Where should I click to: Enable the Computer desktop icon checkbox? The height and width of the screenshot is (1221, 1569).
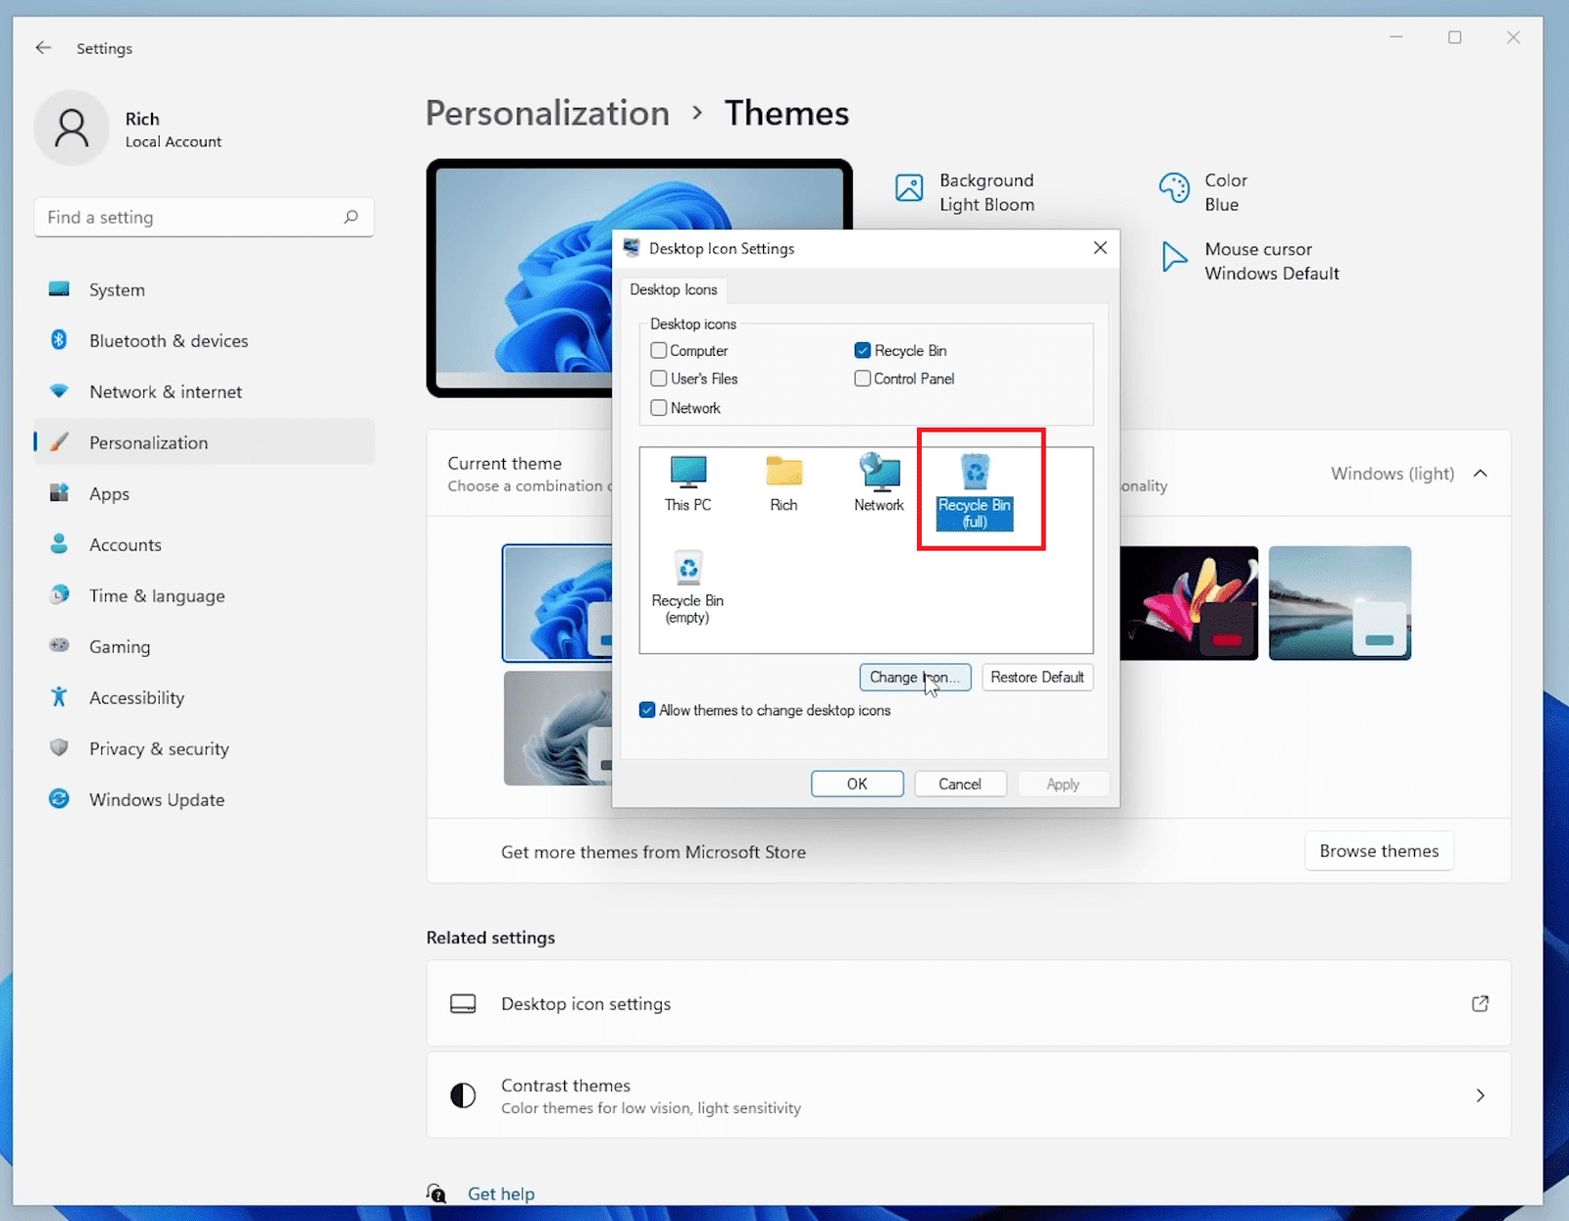coord(659,351)
